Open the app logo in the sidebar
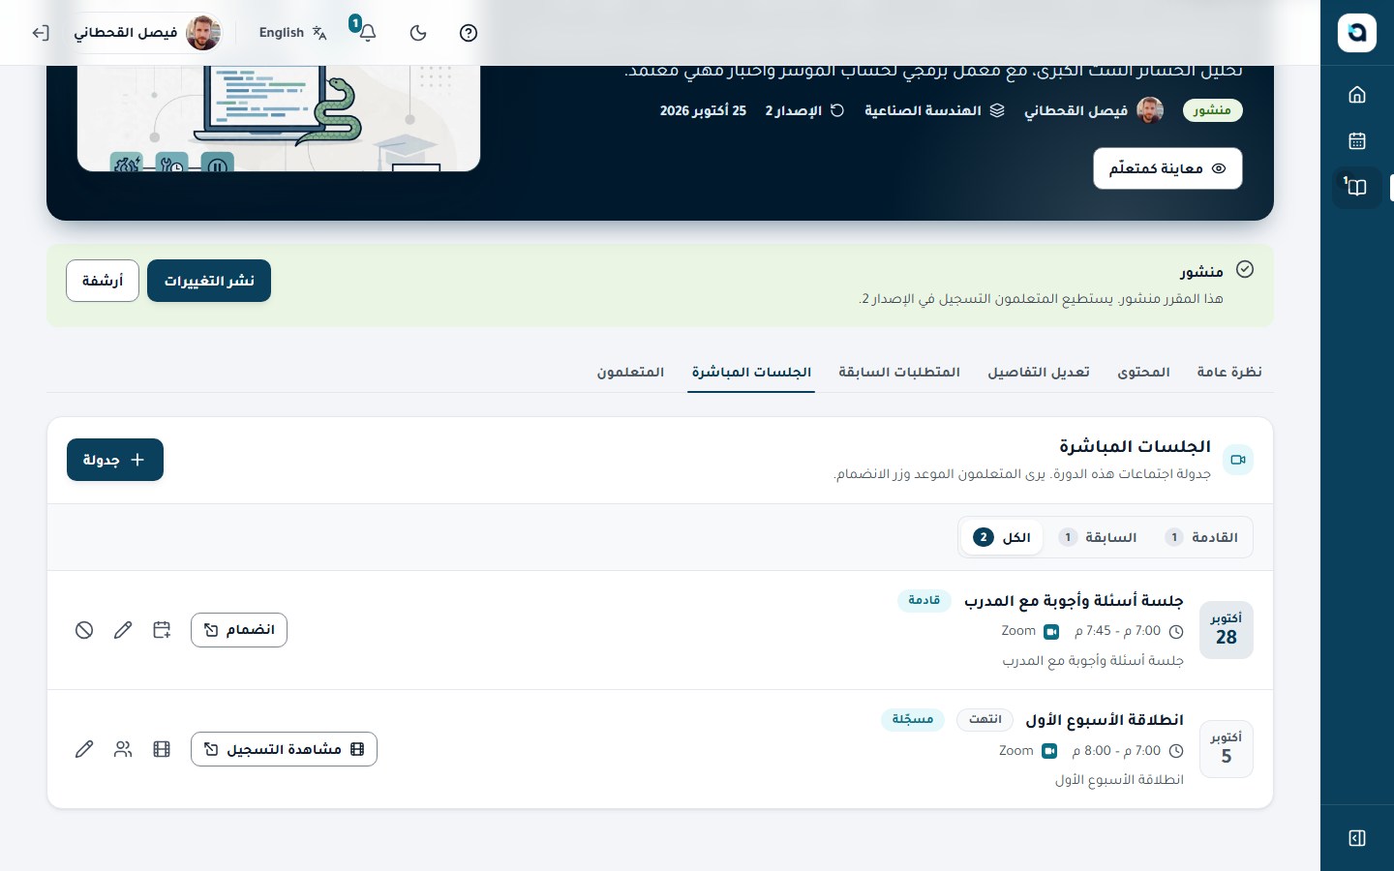1394x871 pixels. tap(1357, 33)
